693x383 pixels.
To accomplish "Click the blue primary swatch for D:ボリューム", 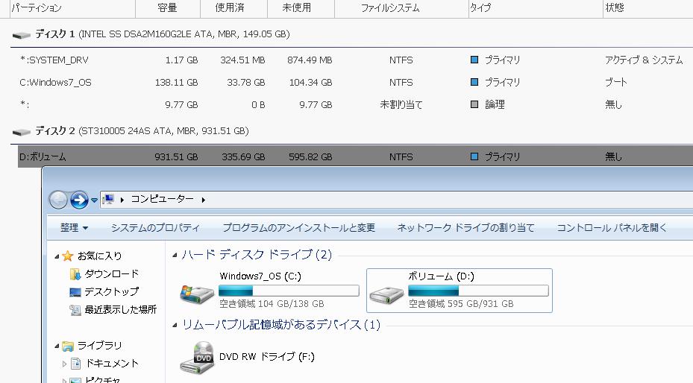I will (x=474, y=156).
